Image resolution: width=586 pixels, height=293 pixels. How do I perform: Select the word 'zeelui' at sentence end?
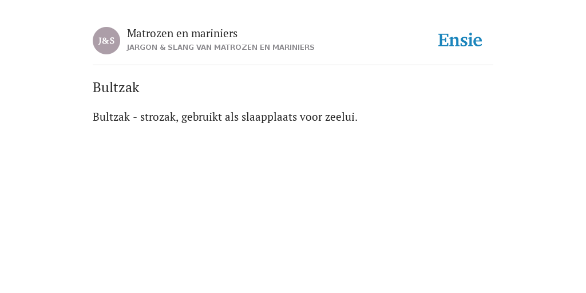[340, 117]
